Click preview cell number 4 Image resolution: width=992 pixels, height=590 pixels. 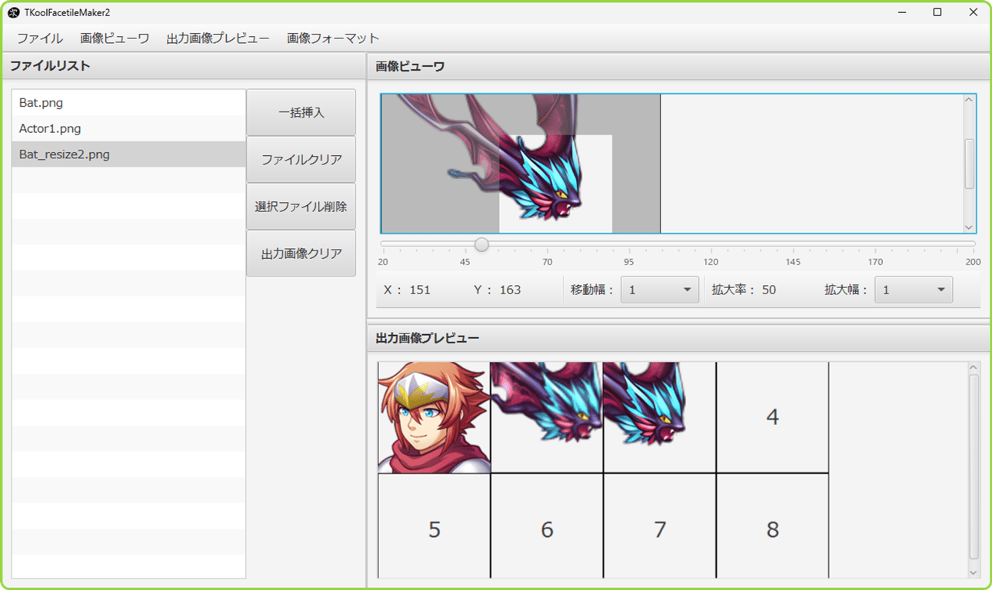point(772,416)
